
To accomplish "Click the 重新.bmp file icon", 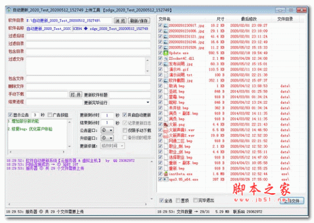I will [x=165, y=169].
